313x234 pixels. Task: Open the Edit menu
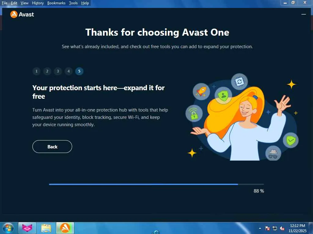pyautogui.click(x=14, y=3)
